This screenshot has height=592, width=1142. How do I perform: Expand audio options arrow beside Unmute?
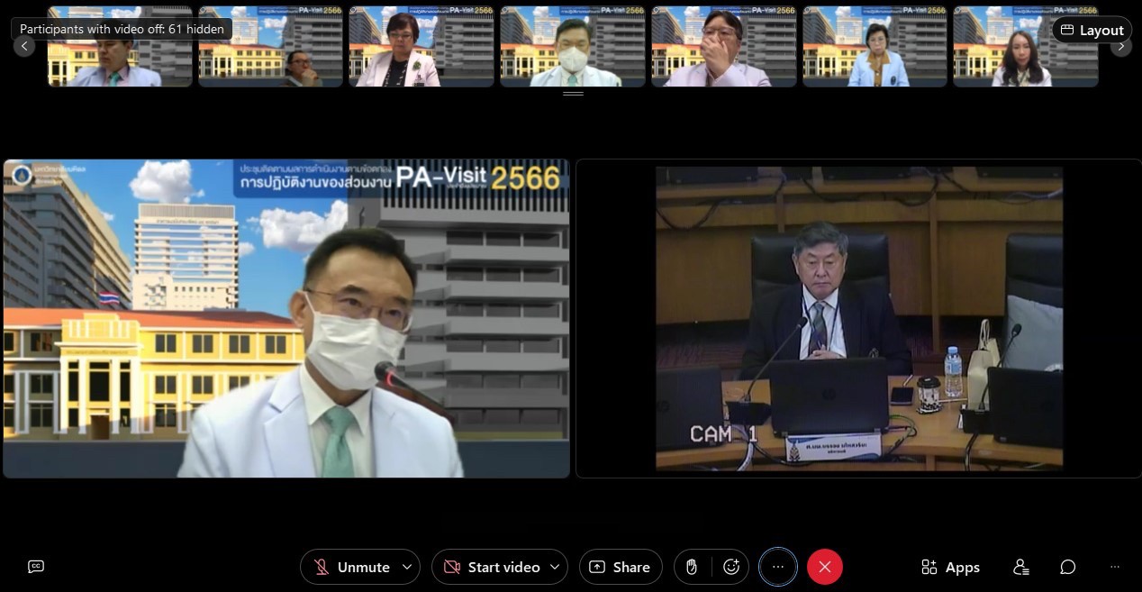click(407, 567)
